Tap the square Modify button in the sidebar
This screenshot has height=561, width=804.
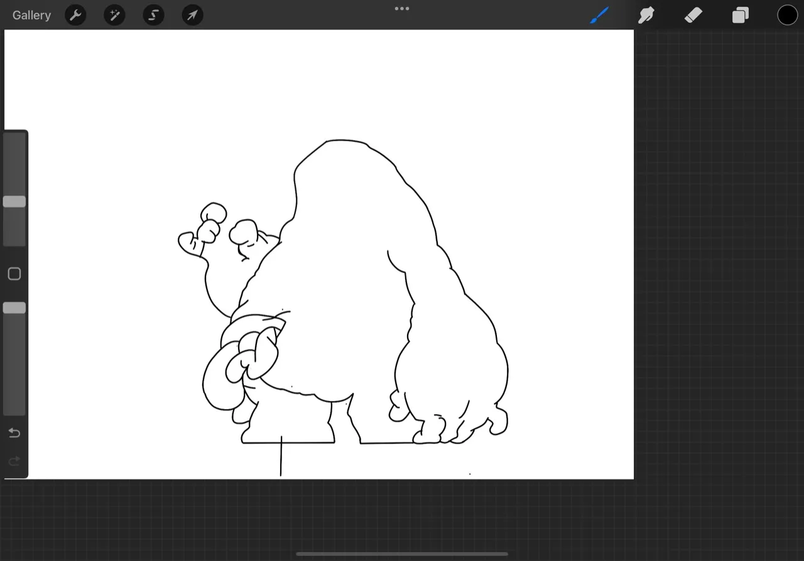(x=14, y=274)
